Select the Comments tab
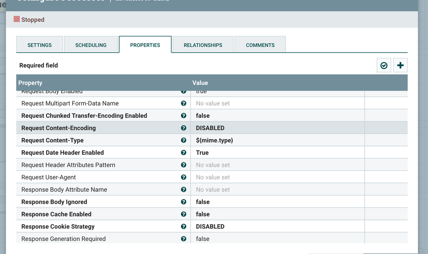 (x=260, y=45)
